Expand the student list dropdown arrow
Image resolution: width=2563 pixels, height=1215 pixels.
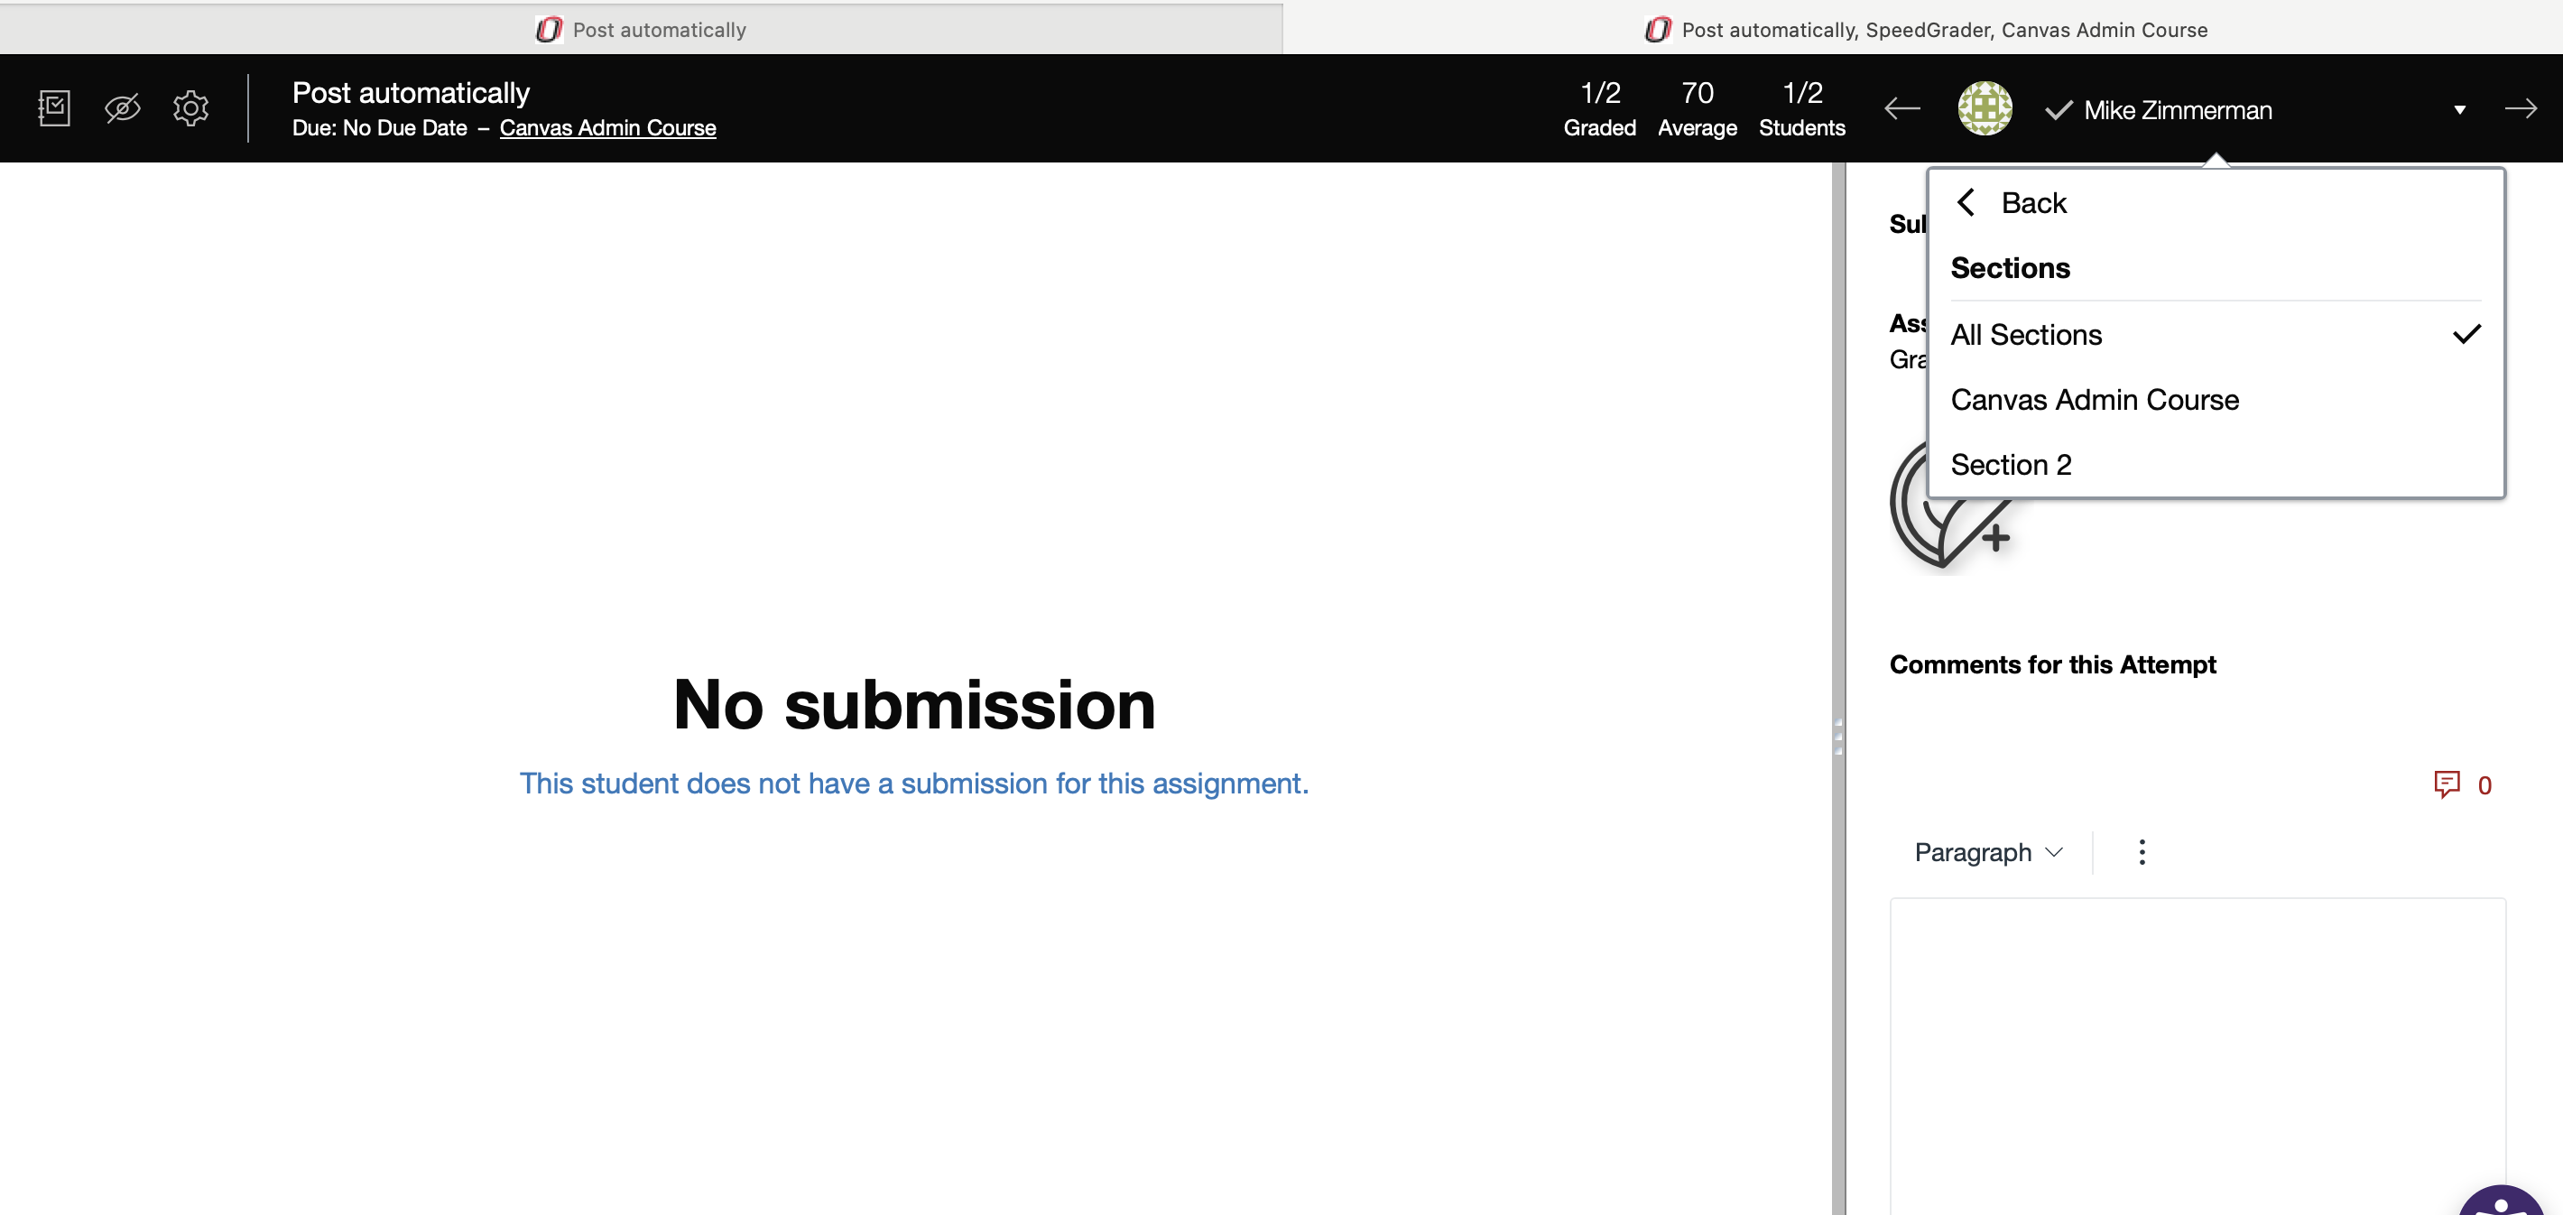tap(2458, 109)
